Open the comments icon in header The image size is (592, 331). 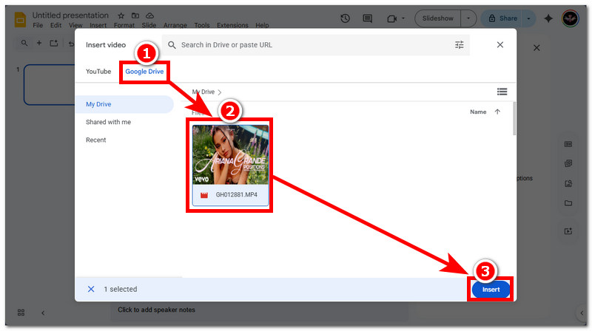[369, 18]
